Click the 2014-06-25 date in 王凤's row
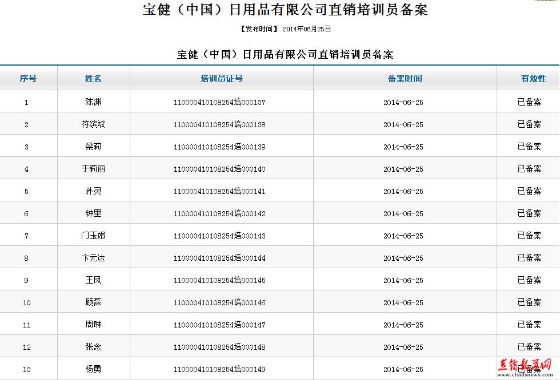The height and width of the screenshot is (380, 560). 403,280
